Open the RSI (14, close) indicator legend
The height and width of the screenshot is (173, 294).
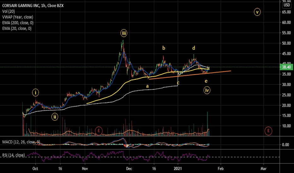click(x=14, y=155)
